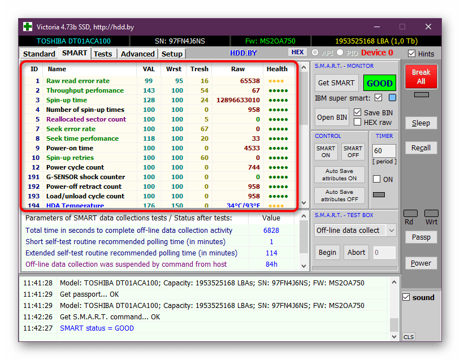Click the SMART ON button

(326, 151)
